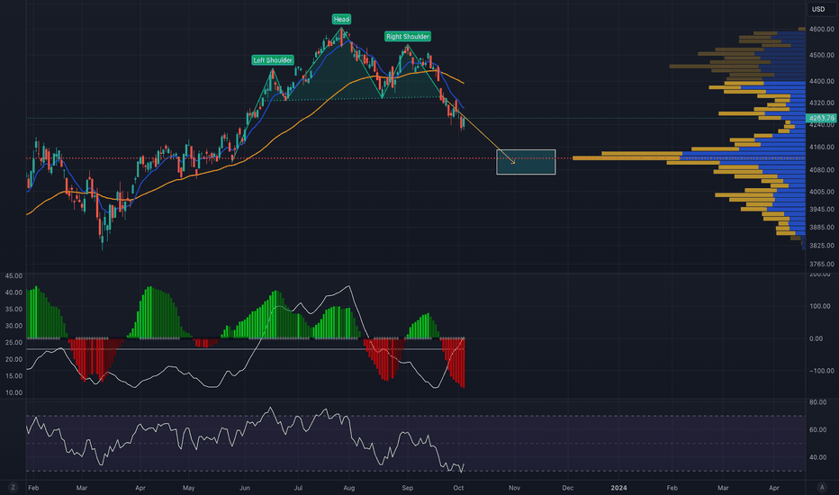Click the 80.00 RSI scale value
This screenshot has height=495, width=839.
tap(818, 402)
